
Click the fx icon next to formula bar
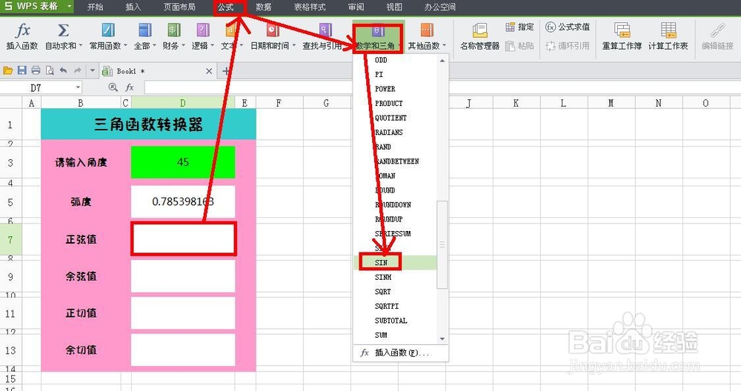pyautogui.click(x=130, y=87)
